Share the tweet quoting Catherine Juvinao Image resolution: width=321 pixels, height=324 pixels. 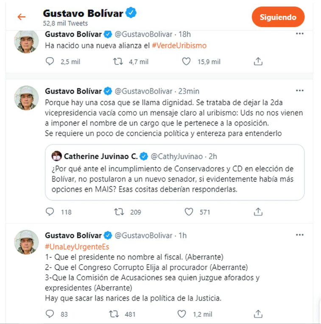pos(258,212)
